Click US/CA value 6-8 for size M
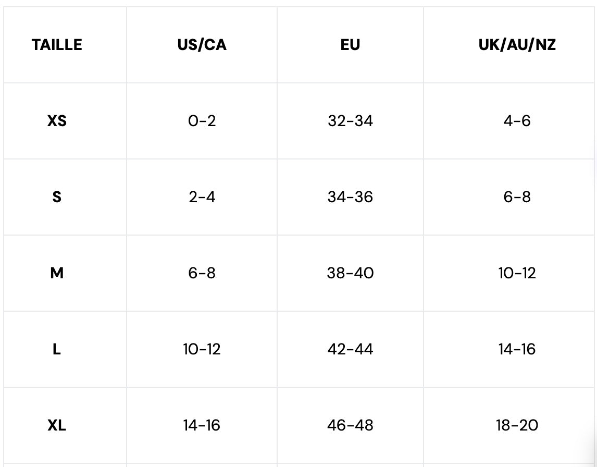 [202, 273]
